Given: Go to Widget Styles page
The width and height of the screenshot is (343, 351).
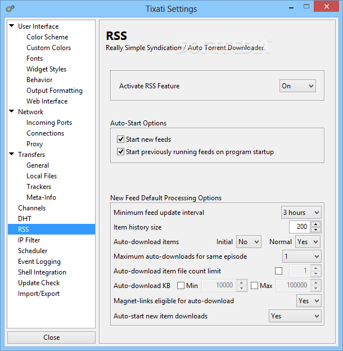Looking at the screenshot, I should 46,69.
